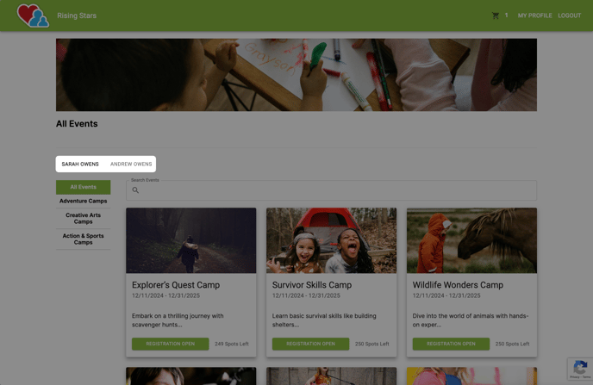Click the Explorer's Quest Camp date range
Viewport: 593px width, 385px height.
(165, 295)
